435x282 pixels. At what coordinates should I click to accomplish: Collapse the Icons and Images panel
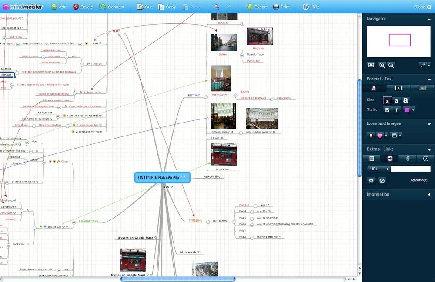tap(429, 124)
